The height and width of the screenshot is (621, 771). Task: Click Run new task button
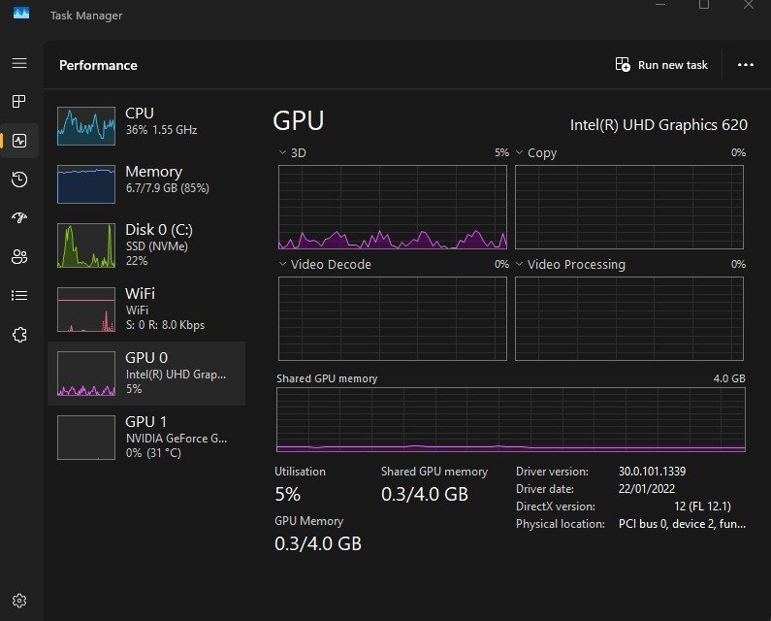pos(661,64)
